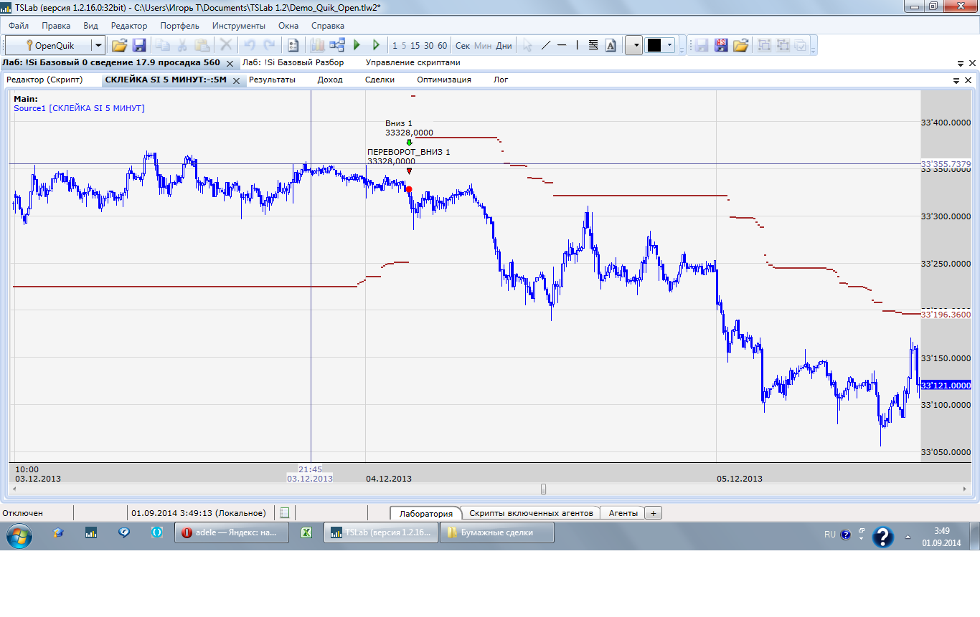Image resolution: width=980 pixels, height=617 pixels.
Task: Select the horizontal line drawing tool
Action: (x=562, y=45)
